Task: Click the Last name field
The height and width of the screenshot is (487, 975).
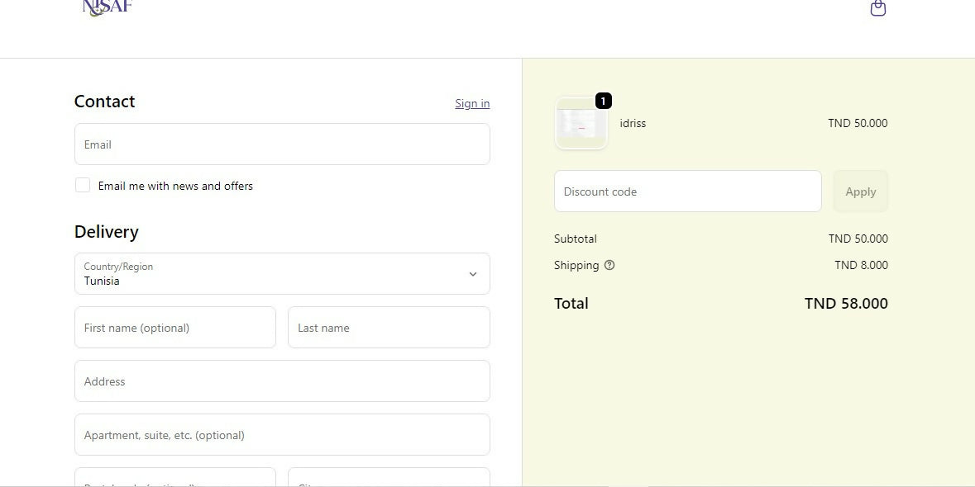Action: pyautogui.click(x=389, y=328)
